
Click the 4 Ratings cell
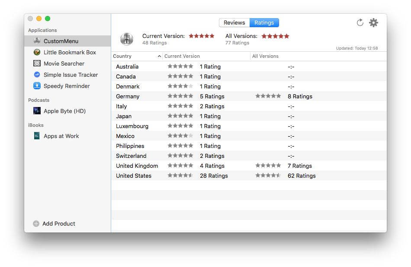tap(212, 166)
